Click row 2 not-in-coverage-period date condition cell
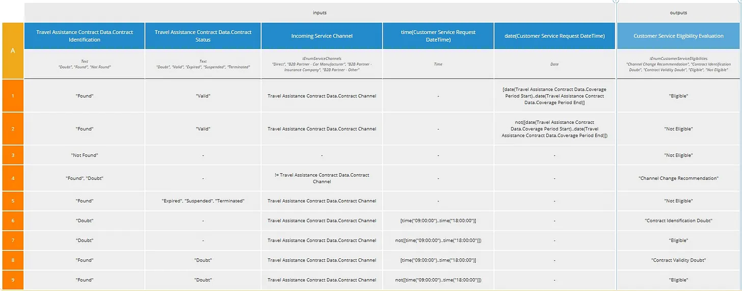The height and width of the screenshot is (291, 742). (x=554, y=129)
